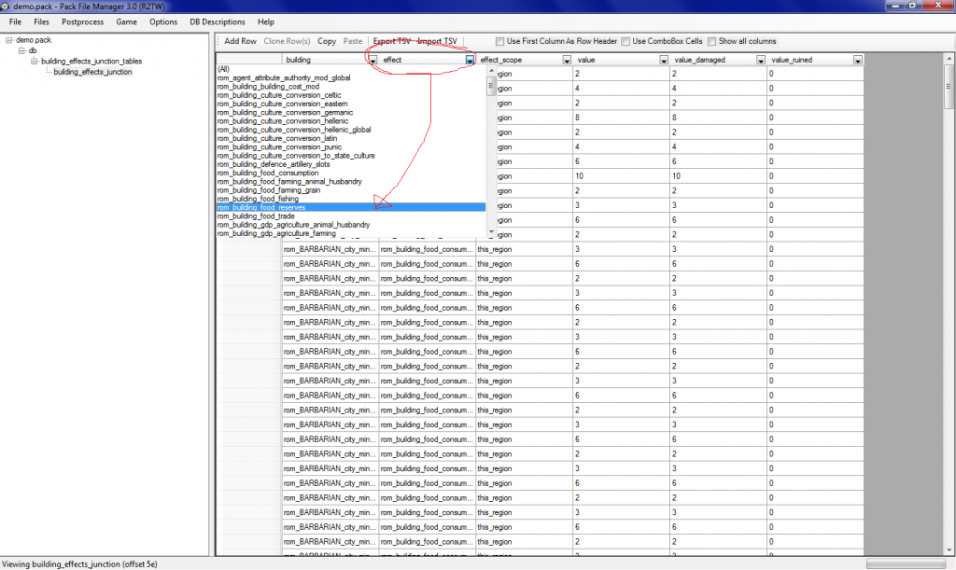This screenshot has height=570, width=956.
Task: Collapse the building_effects_junction_tables node
Action: 34,62
